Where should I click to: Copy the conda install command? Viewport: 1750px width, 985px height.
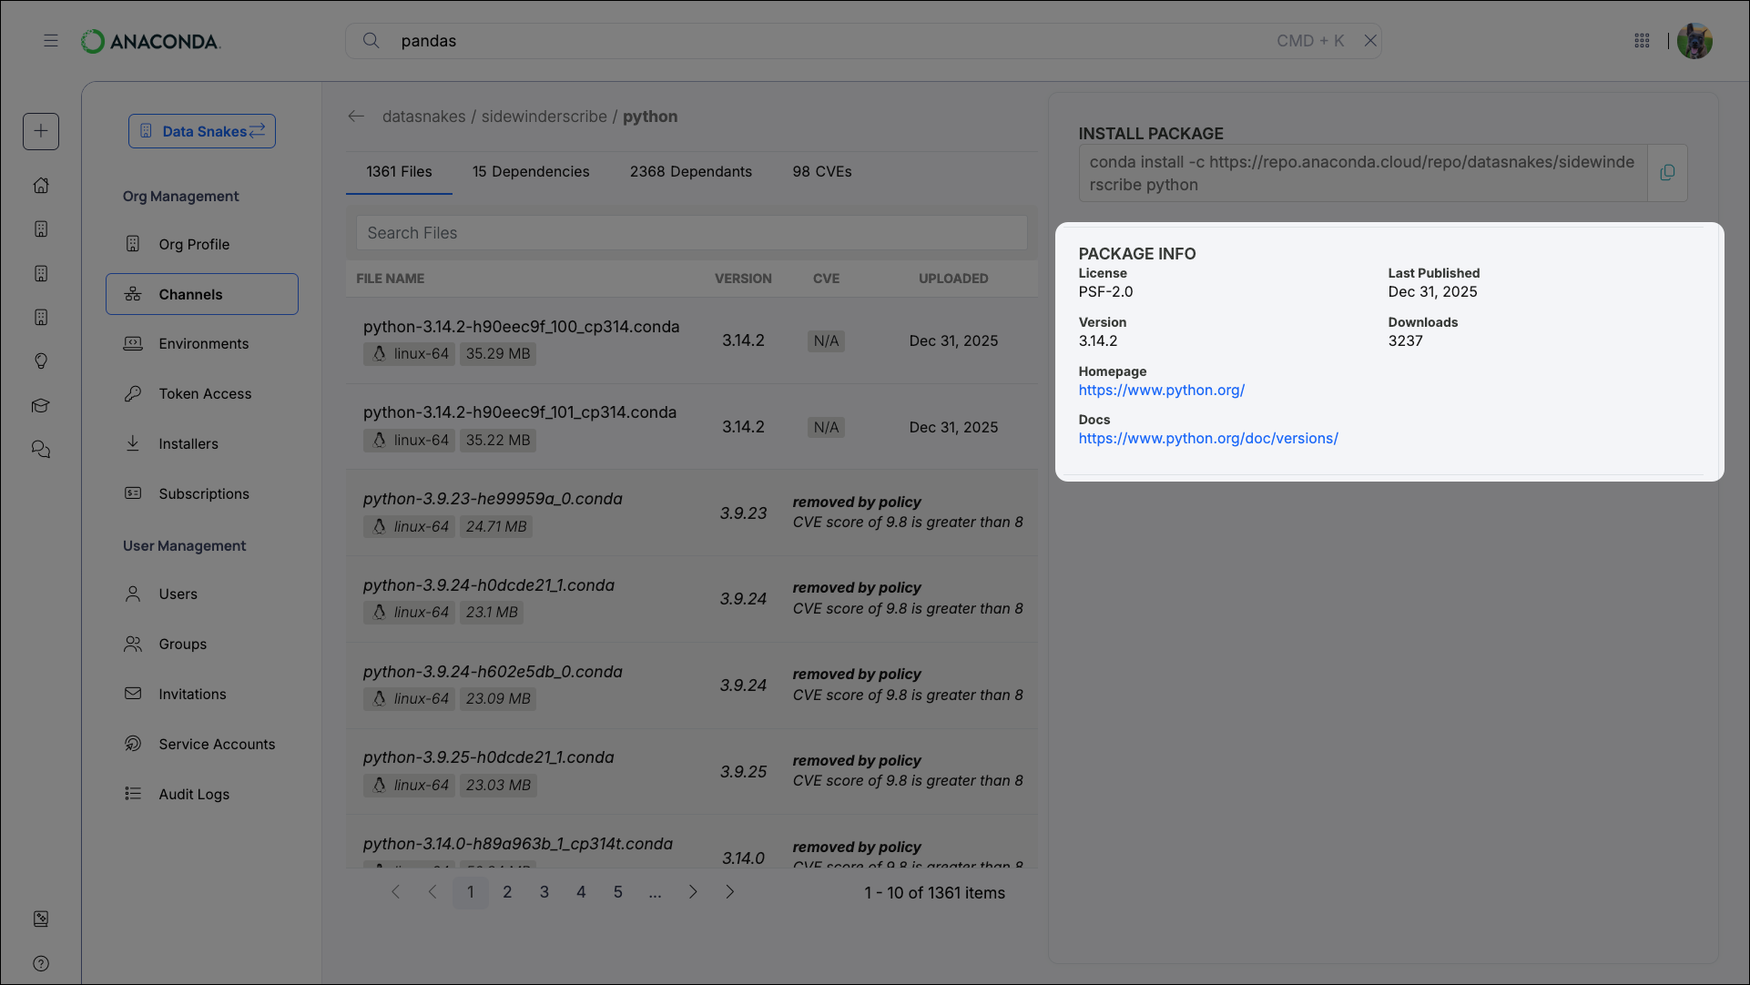point(1667,173)
